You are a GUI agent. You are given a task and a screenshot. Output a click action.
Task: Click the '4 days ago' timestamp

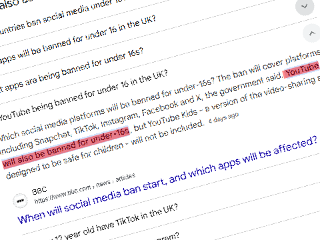coord(223,118)
